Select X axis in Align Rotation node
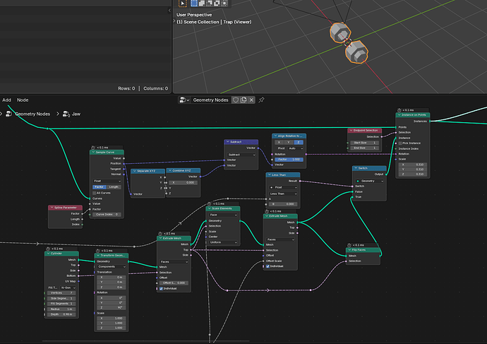This screenshot has width=487, height=344. (279, 142)
